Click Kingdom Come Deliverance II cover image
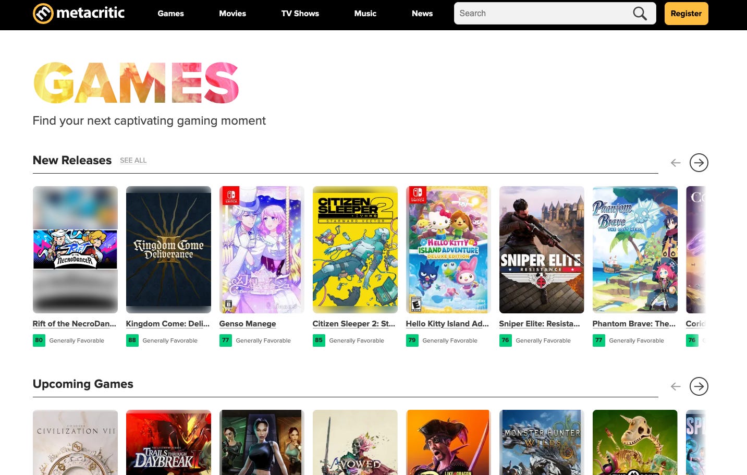The image size is (747, 475). click(x=168, y=250)
